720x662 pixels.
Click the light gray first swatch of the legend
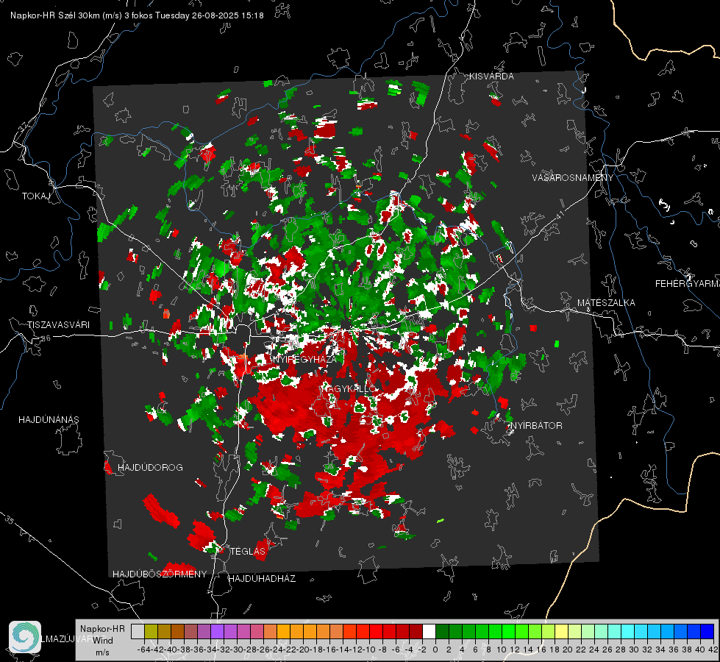click(138, 631)
